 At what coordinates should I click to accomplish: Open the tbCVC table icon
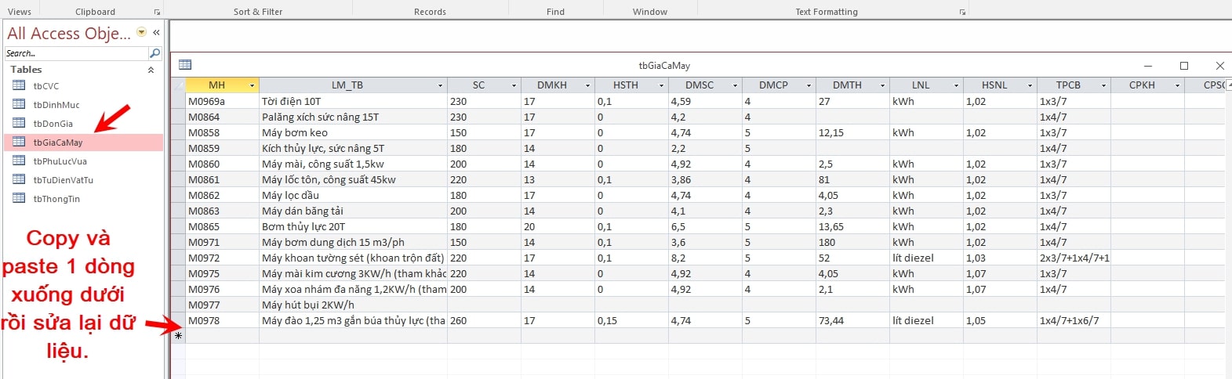click(x=20, y=86)
